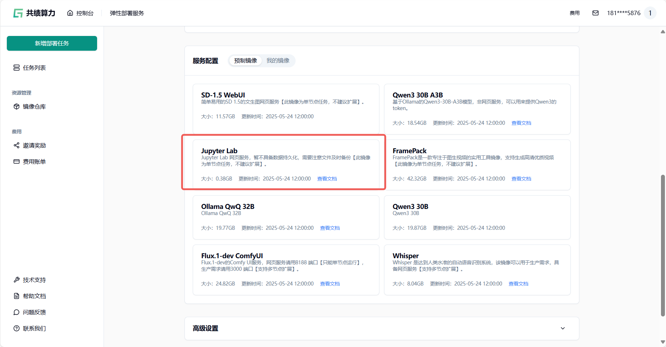Screen dimensions: 666x347
Task: Click the 技术支持 wrench icon
Action: [17, 280]
